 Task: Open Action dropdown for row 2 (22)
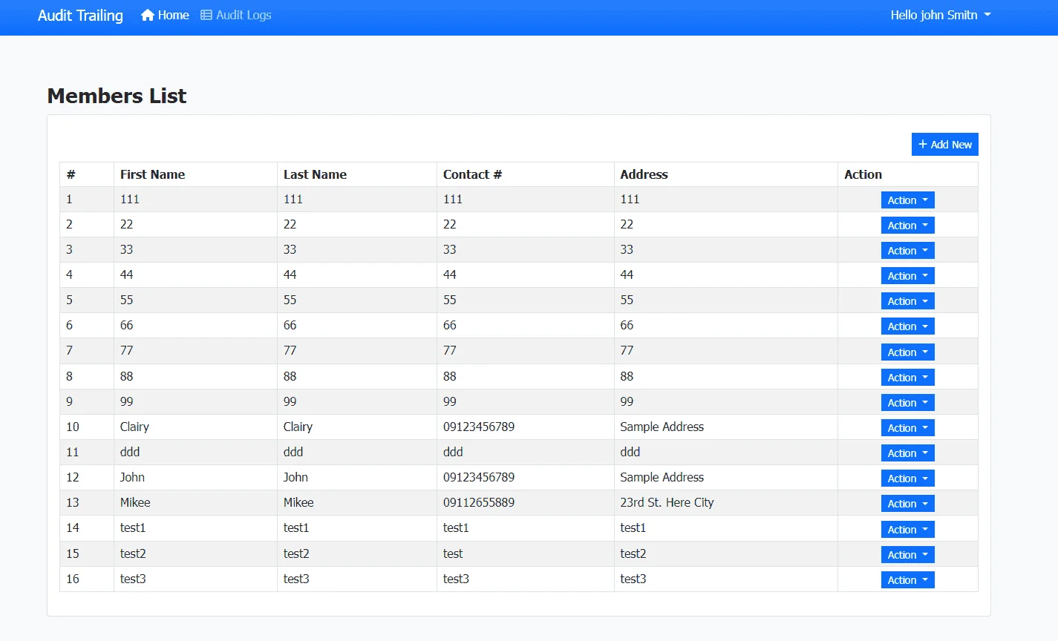click(x=907, y=226)
